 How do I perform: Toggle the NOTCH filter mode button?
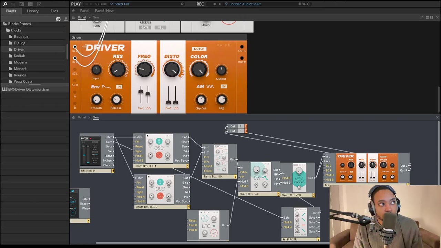point(199,49)
